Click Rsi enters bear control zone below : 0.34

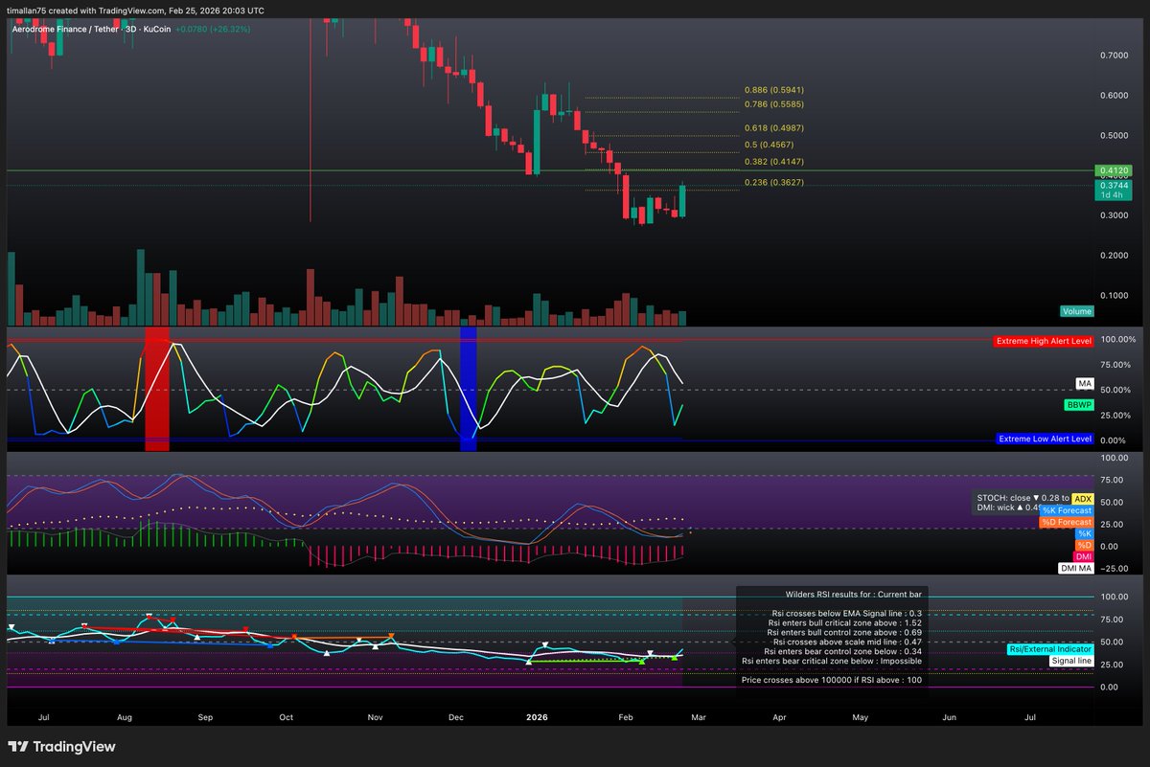point(844,651)
